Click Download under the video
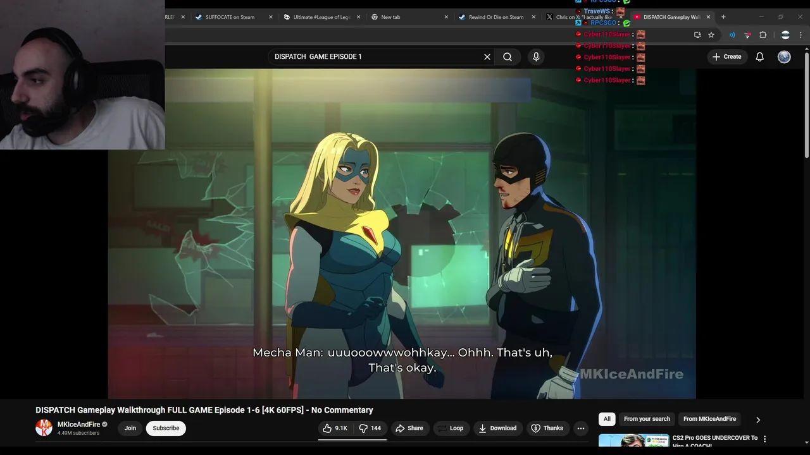The width and height of the screenshot is (810, 455). click(x=497, y=428)
